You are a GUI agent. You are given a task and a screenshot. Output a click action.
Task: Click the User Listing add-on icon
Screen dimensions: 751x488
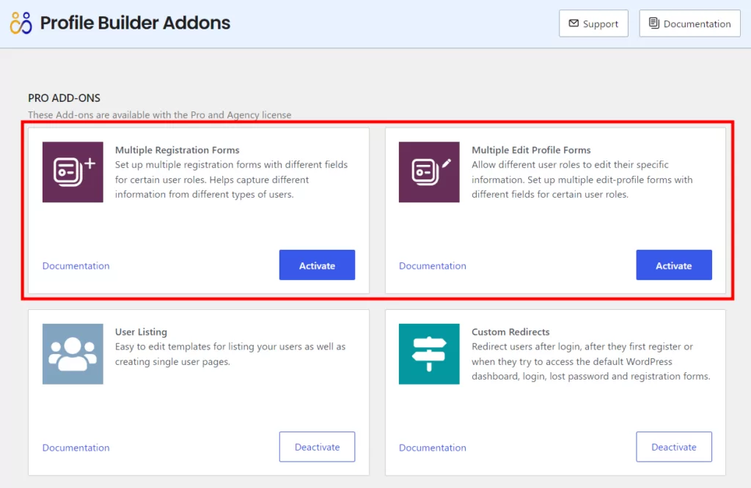coord(73,354)
